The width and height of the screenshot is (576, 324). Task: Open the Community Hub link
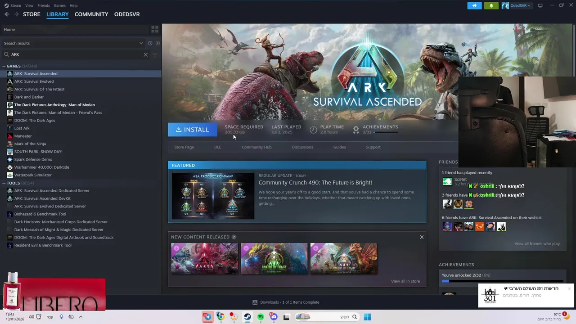pos(256,147)
